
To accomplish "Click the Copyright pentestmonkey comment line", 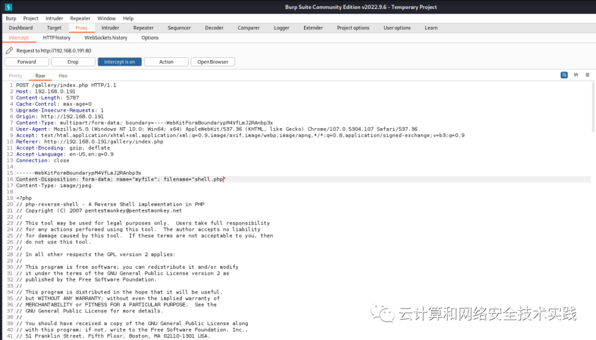I will point(99,211).
